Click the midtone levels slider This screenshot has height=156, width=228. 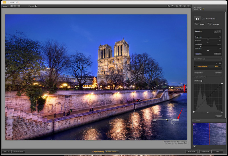pos(208,113)
